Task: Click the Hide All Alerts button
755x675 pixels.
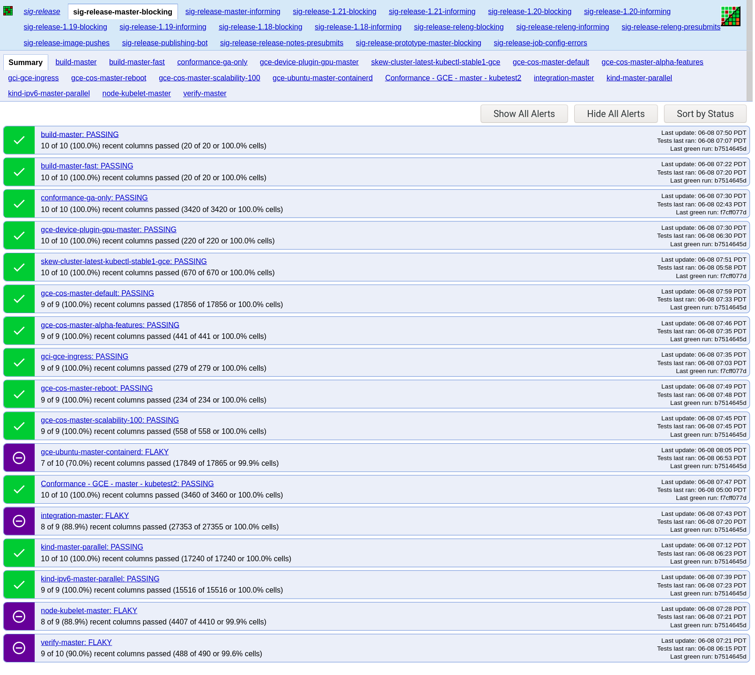Action: (x=616, y=114)
